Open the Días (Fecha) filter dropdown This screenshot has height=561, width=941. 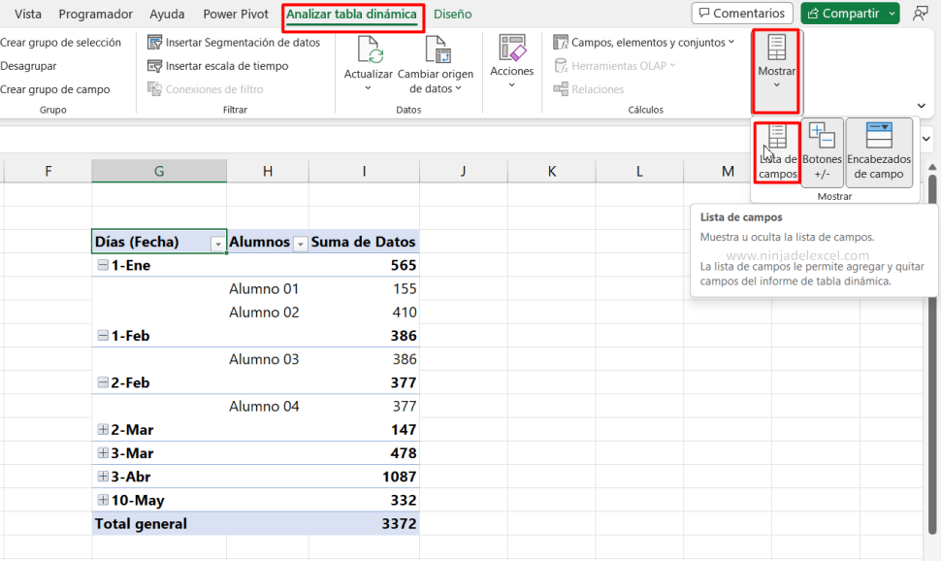(x=217, y=241)
